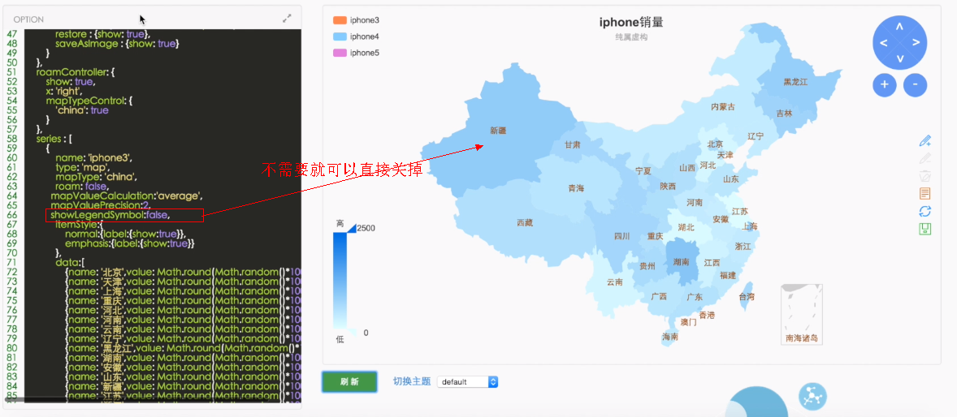Viewport: 957px width, 417px height.
Task: Select 湖南 province on the map
Action: point(681,262)
